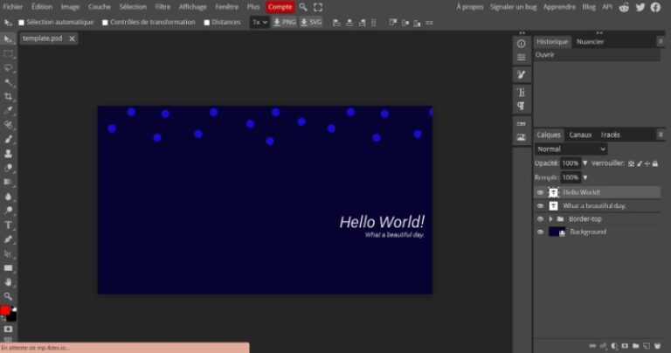
Task: Create new folder in Calques panel
Action: (x=636, y=346)
